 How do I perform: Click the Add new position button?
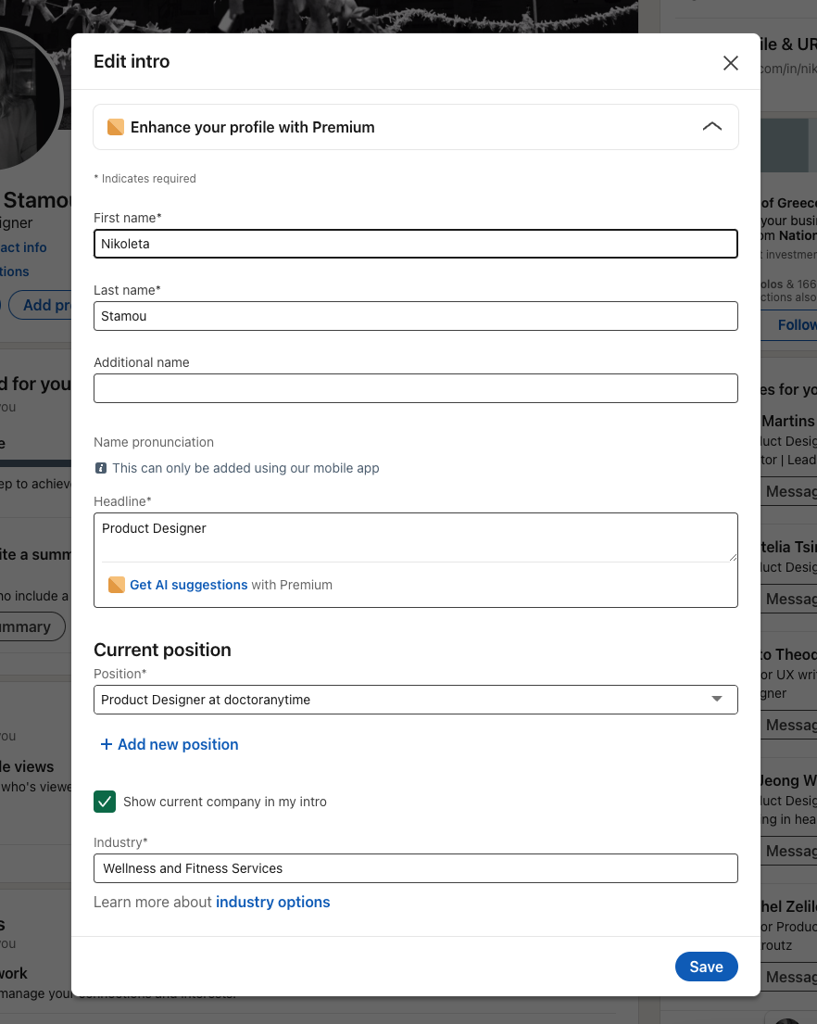[x=177, y=744]
